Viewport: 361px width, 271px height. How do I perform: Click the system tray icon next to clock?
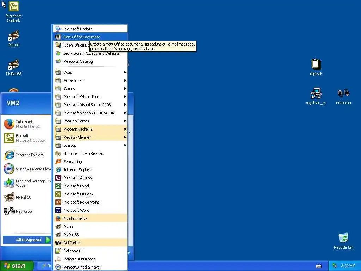(335, 266)
